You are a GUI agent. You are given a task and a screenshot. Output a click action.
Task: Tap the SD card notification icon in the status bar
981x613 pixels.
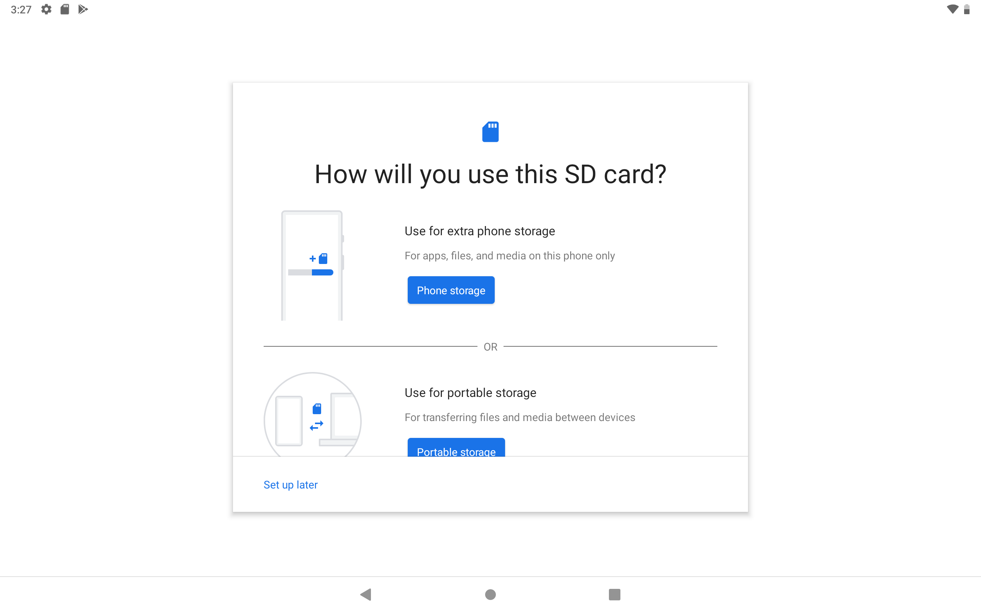[x=65, y=9]
